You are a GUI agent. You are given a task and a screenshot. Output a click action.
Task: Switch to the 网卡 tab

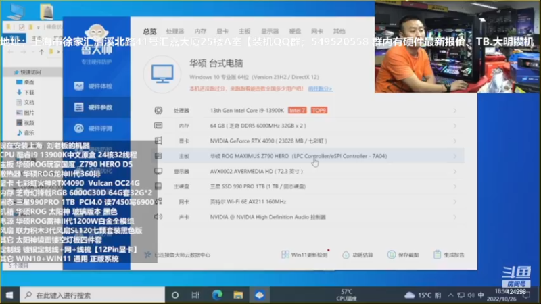[317, 31]
